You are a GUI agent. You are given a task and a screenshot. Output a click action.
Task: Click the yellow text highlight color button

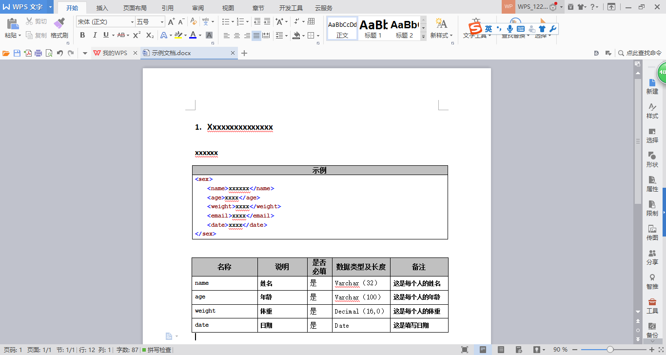click(x=178, y=35)
